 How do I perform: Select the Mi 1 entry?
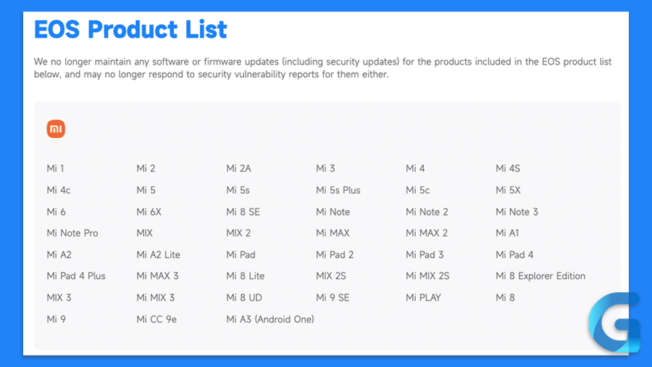point(55,168)
